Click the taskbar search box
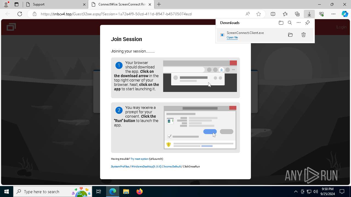The width and height of the screenshot is (351, 197). point(53,192)
